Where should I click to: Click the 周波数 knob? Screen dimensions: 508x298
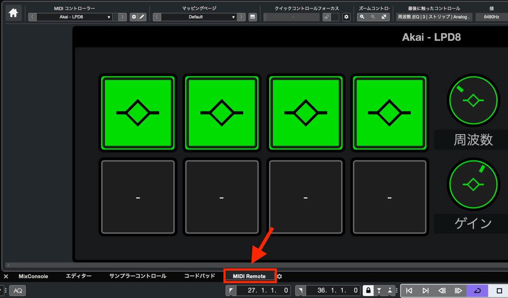click(473, 100)
